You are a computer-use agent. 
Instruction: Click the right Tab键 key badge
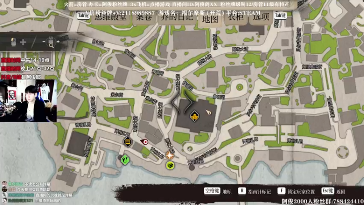coord(280,15)
